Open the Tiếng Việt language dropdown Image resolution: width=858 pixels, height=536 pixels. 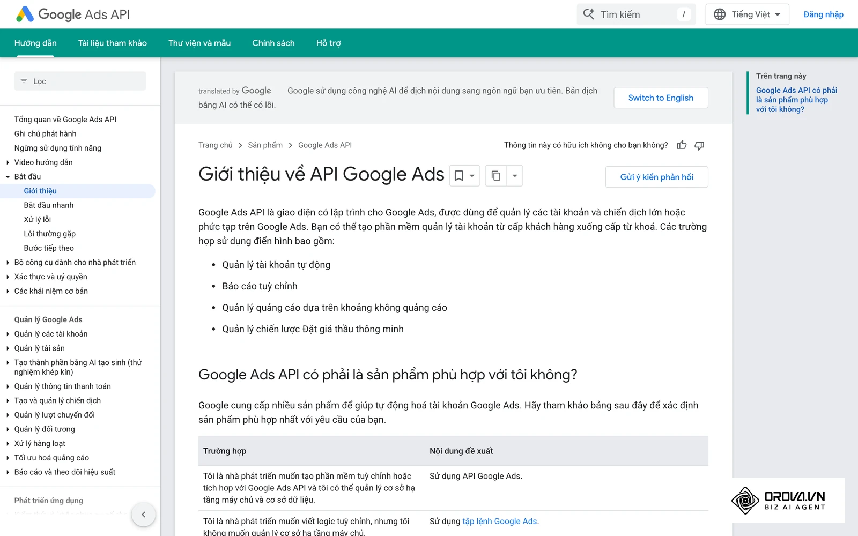click(x=748, y=14)
